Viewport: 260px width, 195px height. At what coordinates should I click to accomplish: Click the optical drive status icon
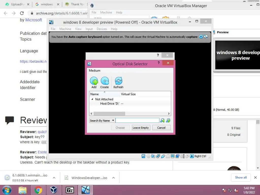click(x=148, y=156)
